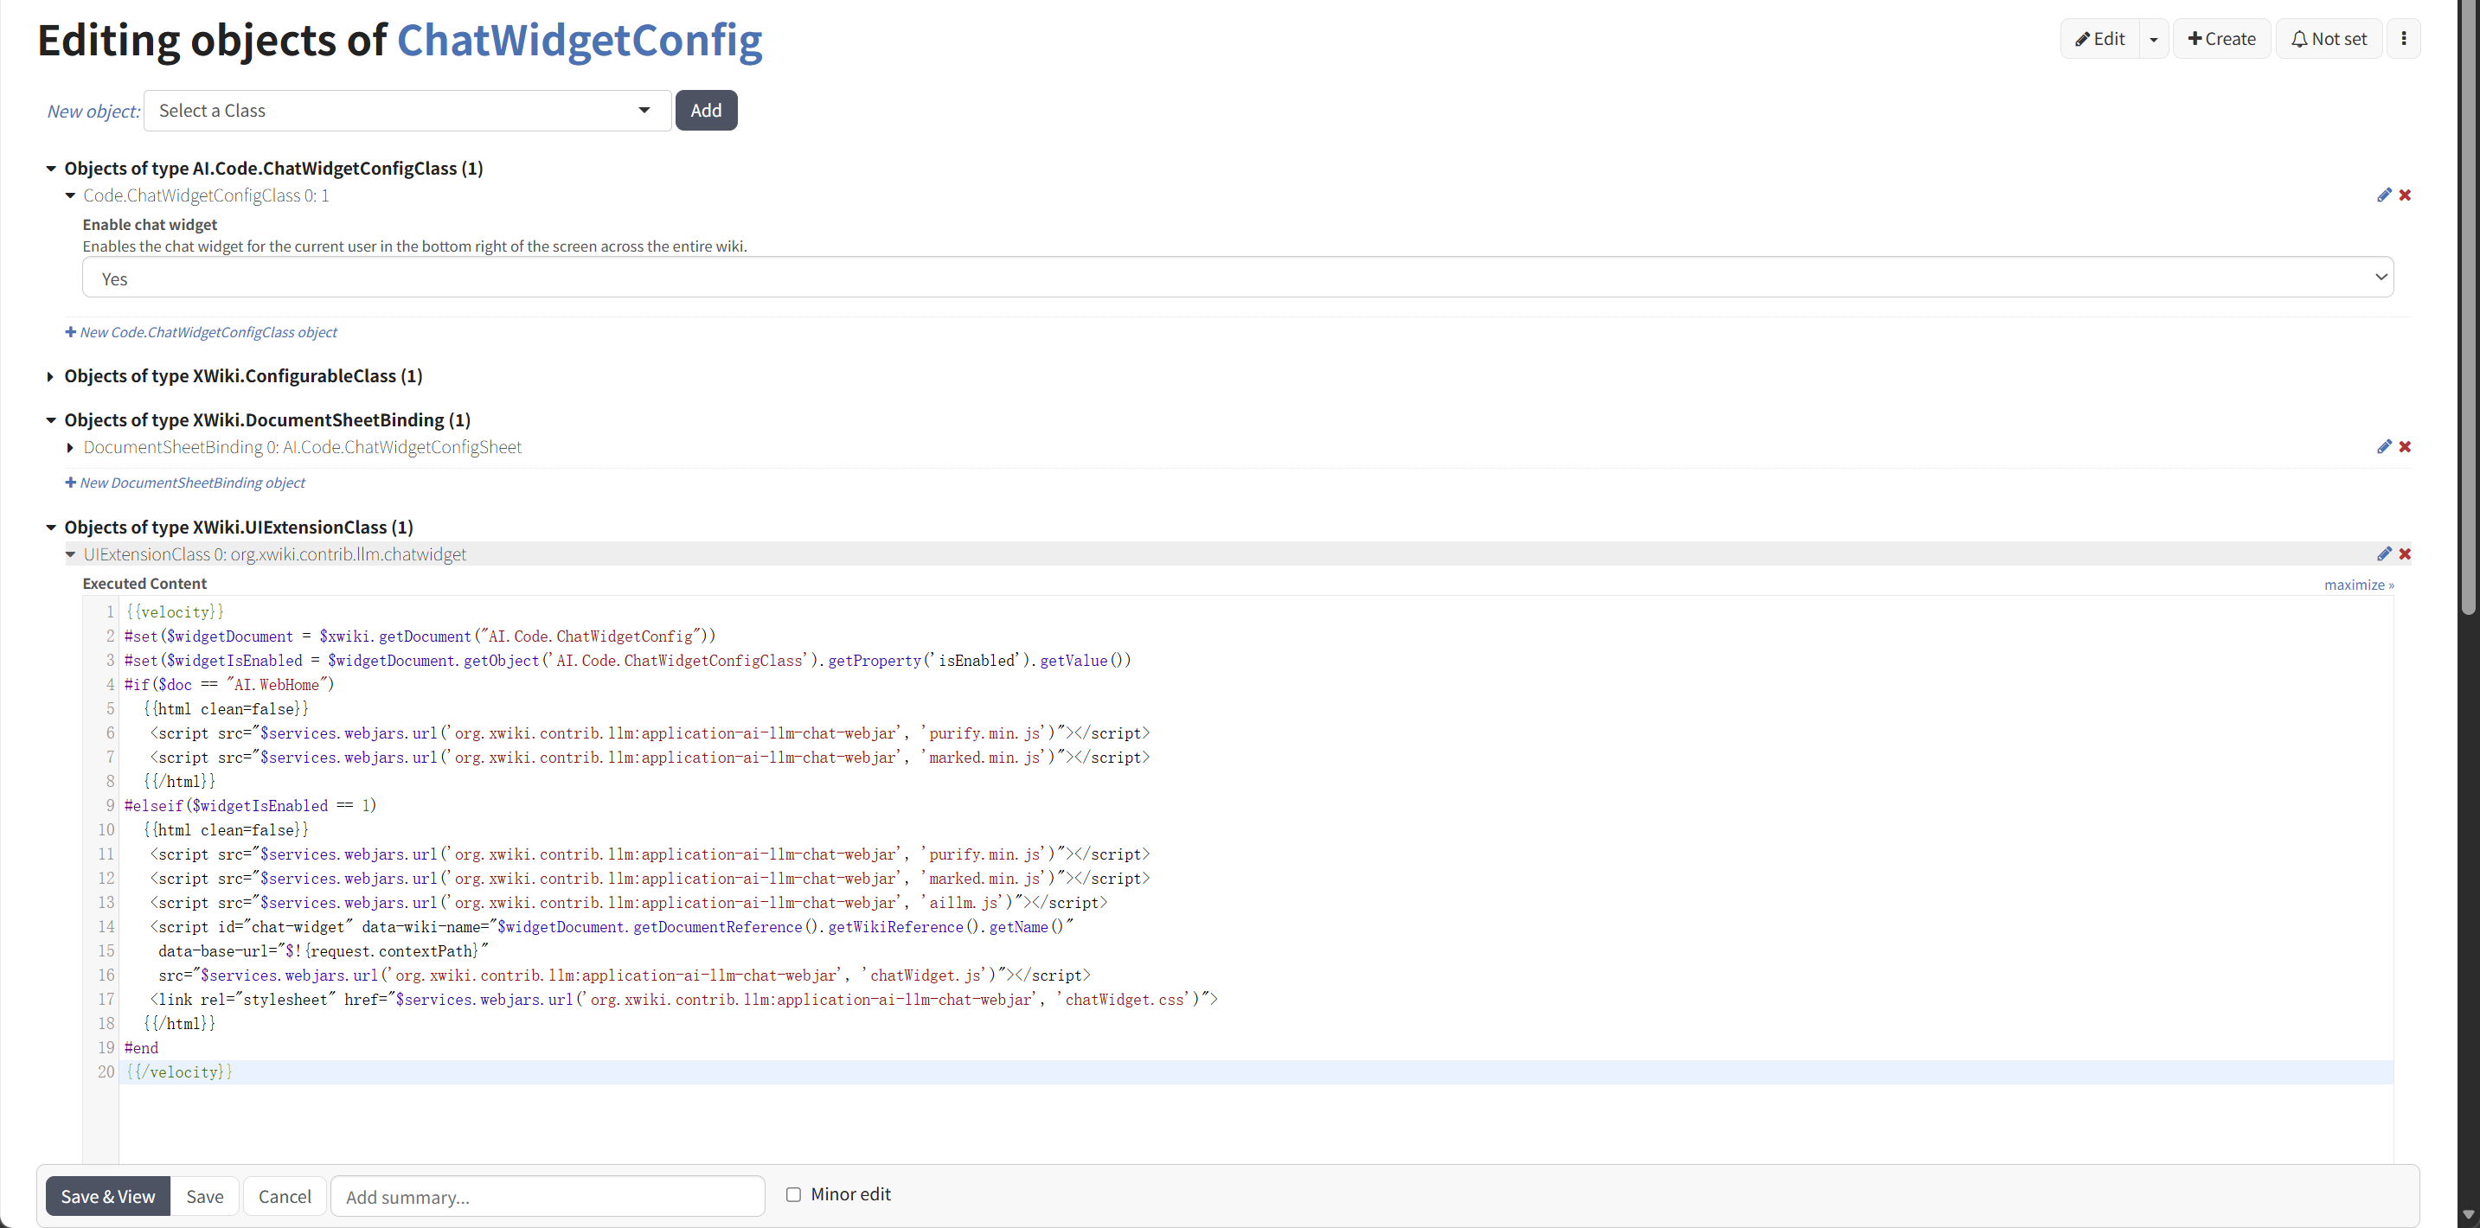Open the Enable chat widget Yes dropdown
The height and width of the screenshot is (1228, 2480).
click(1237, 278)
